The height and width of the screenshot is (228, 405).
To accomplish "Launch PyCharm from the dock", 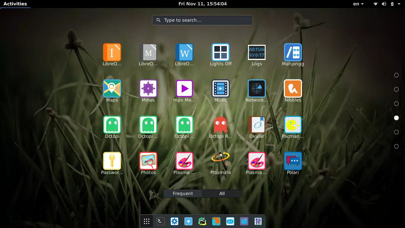I will click(202, 221).
